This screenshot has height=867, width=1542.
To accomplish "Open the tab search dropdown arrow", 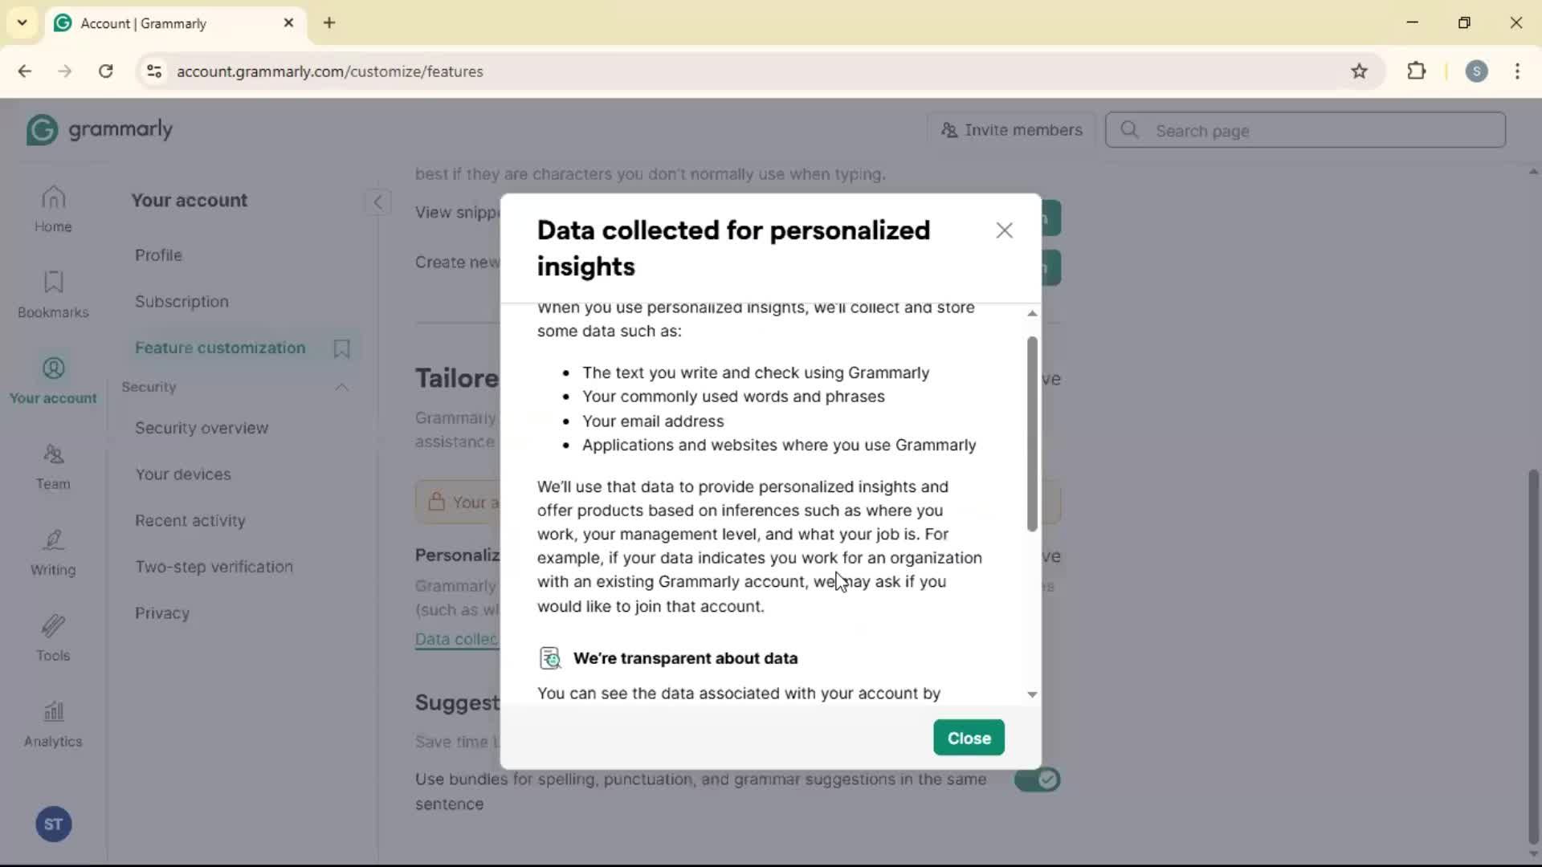I will coord(22,22).
